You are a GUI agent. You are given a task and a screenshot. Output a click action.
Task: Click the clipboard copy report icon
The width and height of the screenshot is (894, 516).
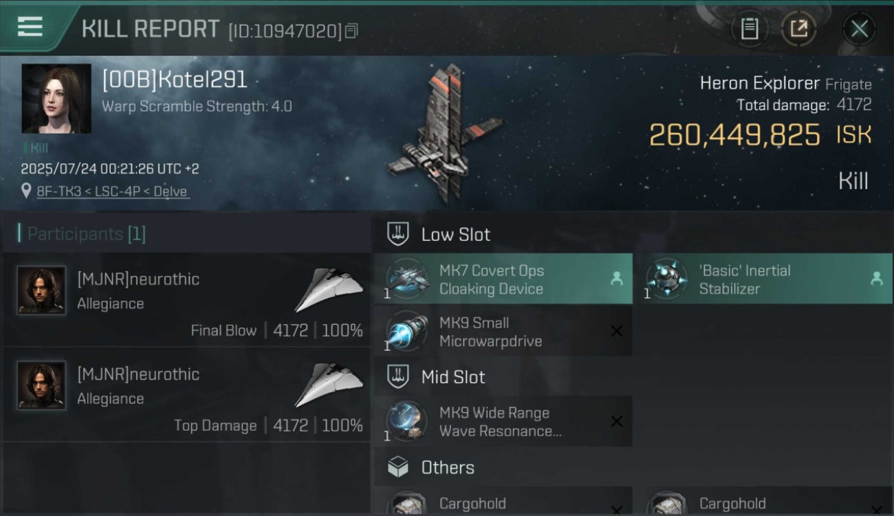(x=750, y=28)
